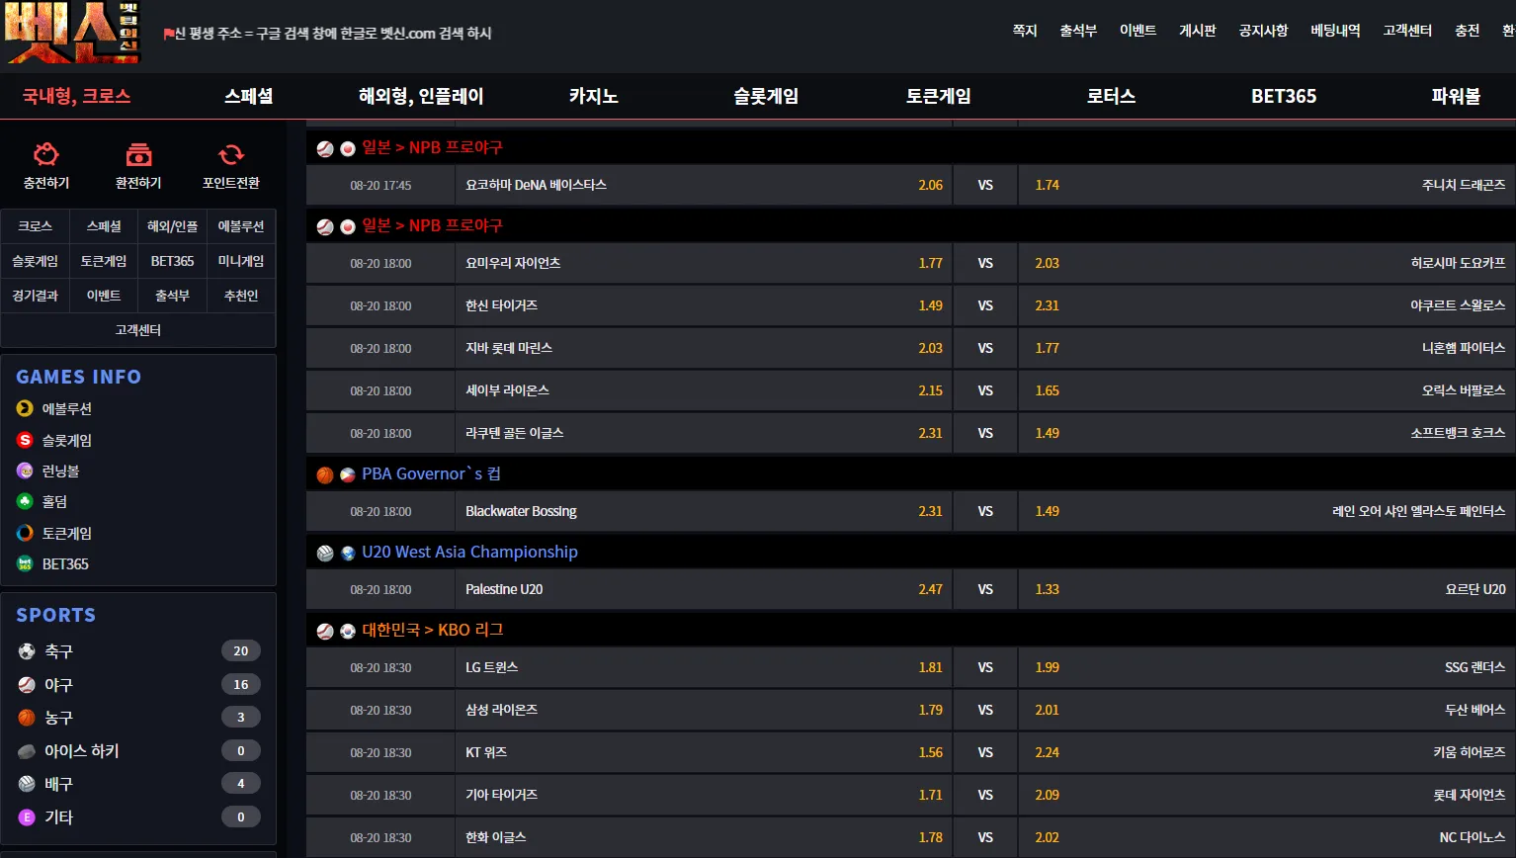Pick 요르단 U20 at 1.33

(x=1266, y=589)
